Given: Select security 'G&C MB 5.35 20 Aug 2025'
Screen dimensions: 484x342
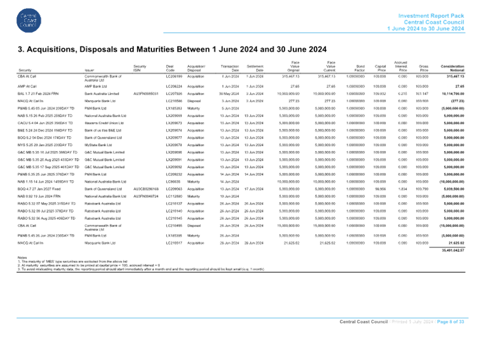Looking at the screenshot, I should (x=48, y=160).
